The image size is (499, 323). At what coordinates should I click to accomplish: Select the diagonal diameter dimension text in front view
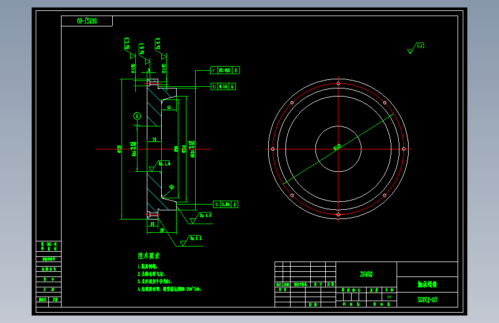(337, 147)
